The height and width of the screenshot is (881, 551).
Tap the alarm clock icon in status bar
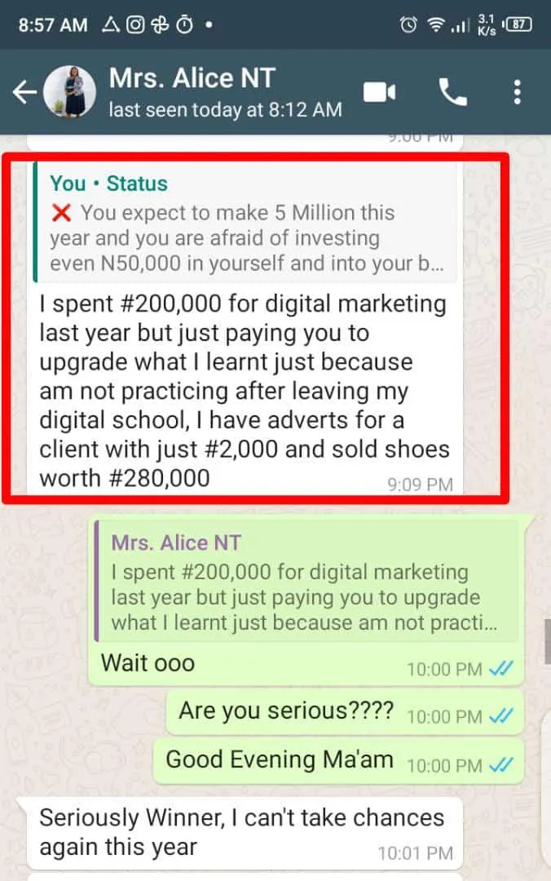tap(408, 24)
